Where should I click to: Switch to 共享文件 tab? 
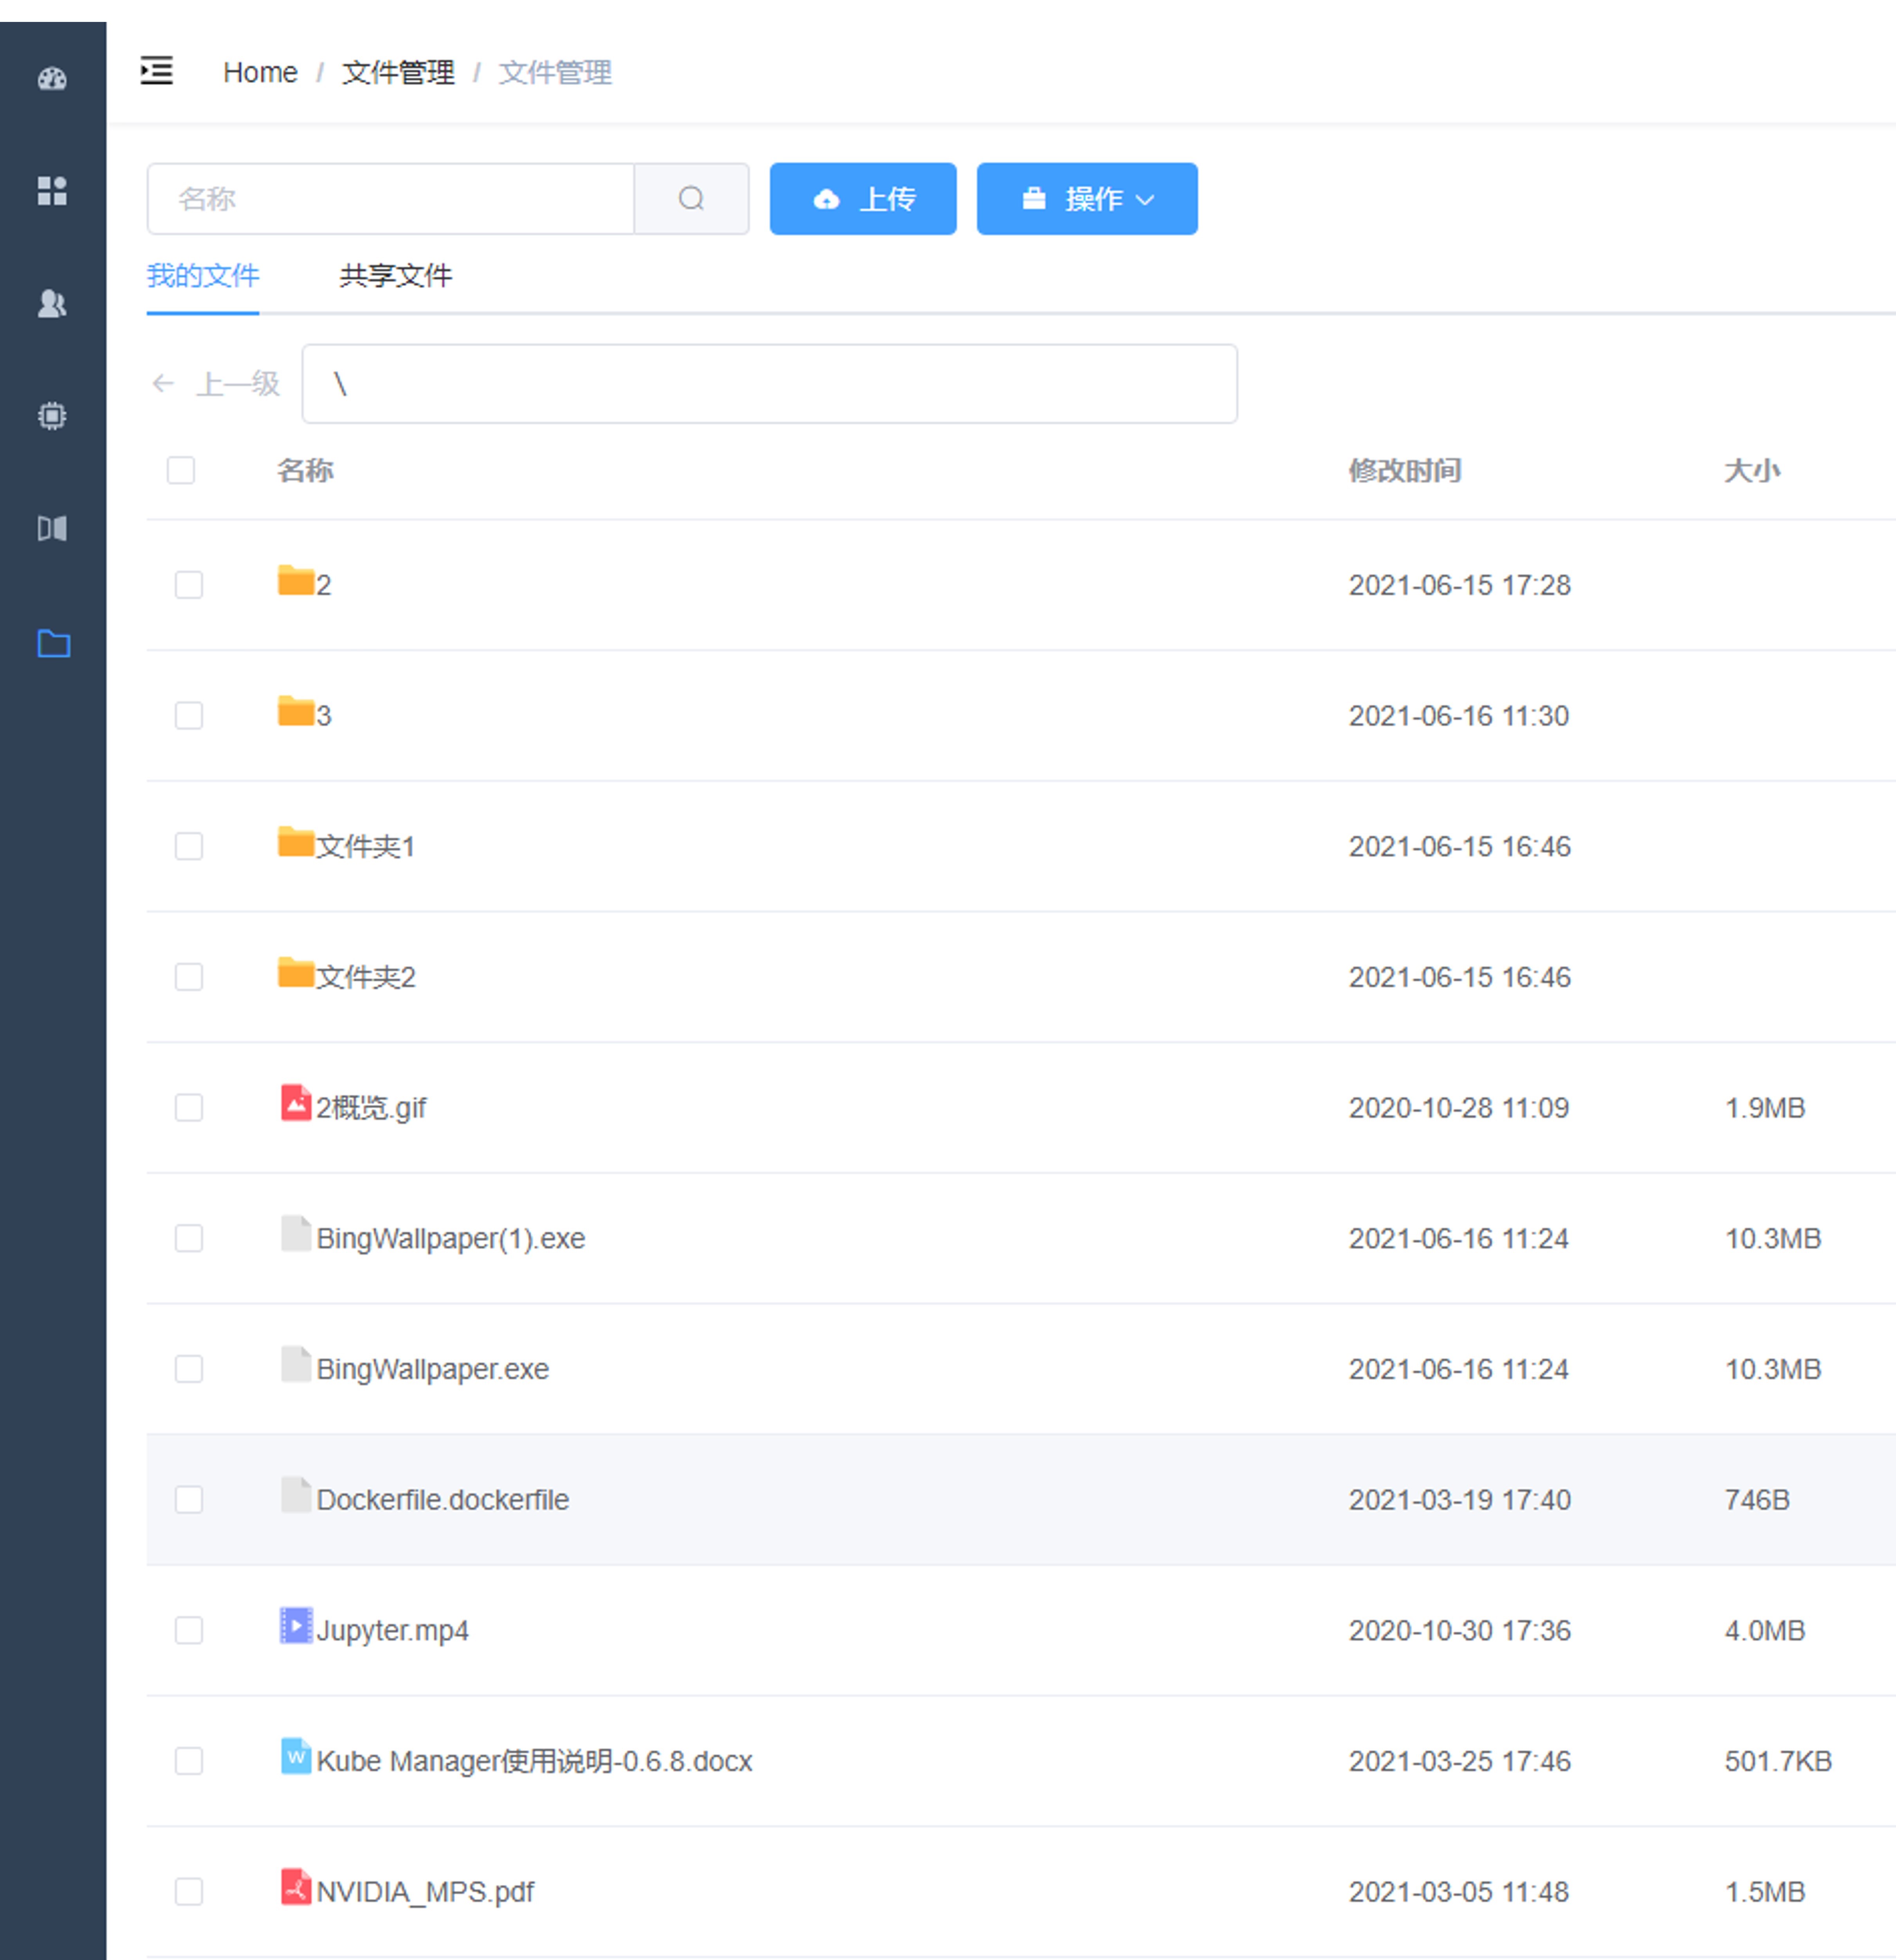(396, 276)
